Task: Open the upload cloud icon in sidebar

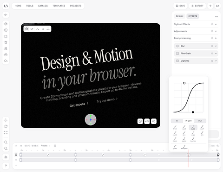Action: click(x=6, y=61)
